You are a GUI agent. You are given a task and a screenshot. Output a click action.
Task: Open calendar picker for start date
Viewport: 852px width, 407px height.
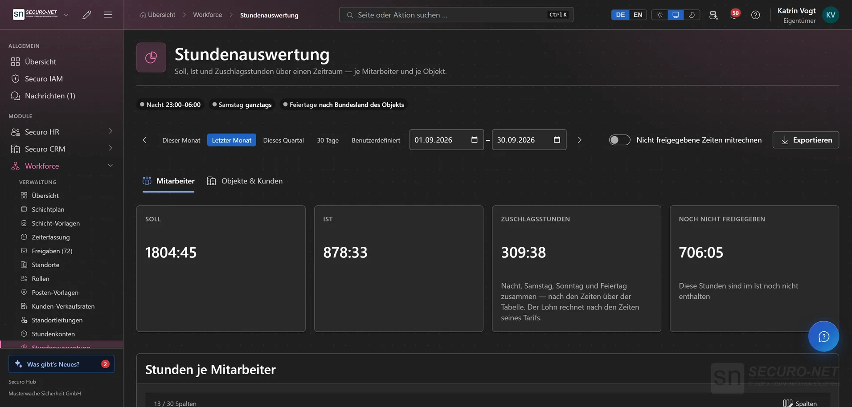(474, 140)
